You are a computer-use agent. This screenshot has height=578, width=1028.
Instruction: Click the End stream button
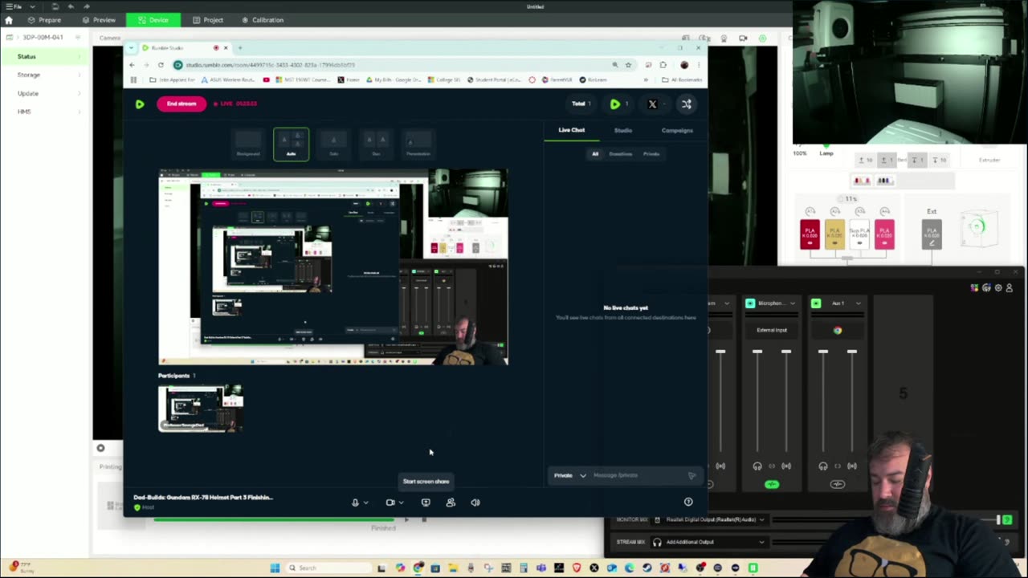click(x=182, y=104)
